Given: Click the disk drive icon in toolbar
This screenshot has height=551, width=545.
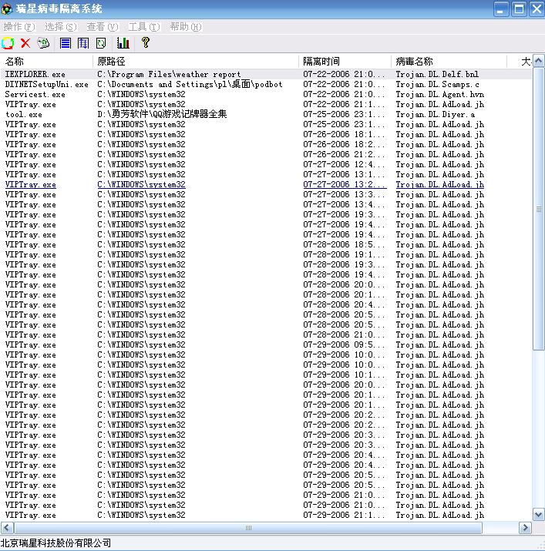Looking at the screenshot, I should coord(45,43).
